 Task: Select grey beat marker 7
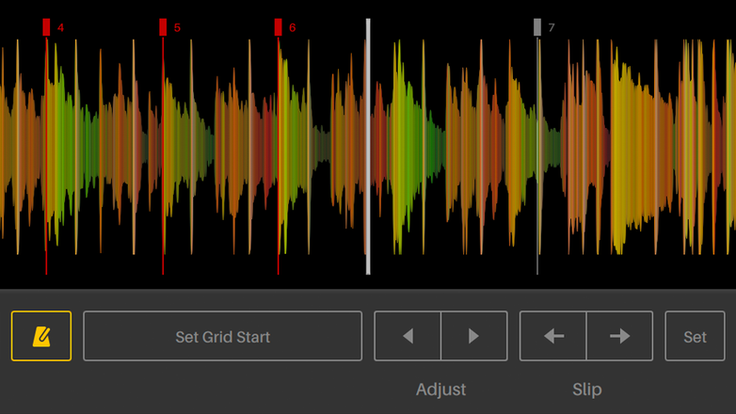point(537,27)
